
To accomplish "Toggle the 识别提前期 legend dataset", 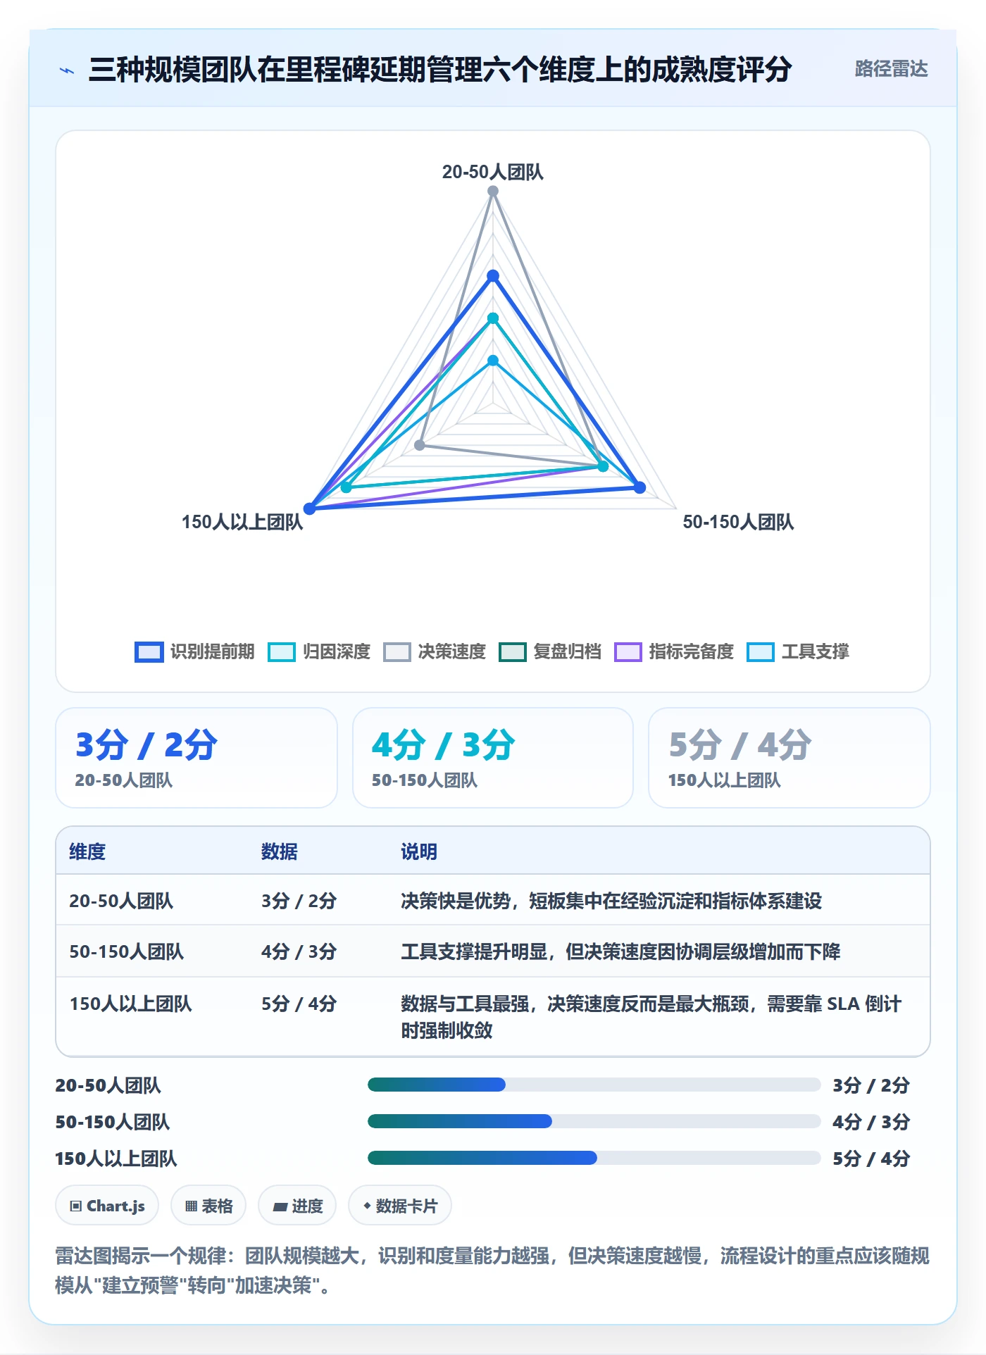I will 195,651.
